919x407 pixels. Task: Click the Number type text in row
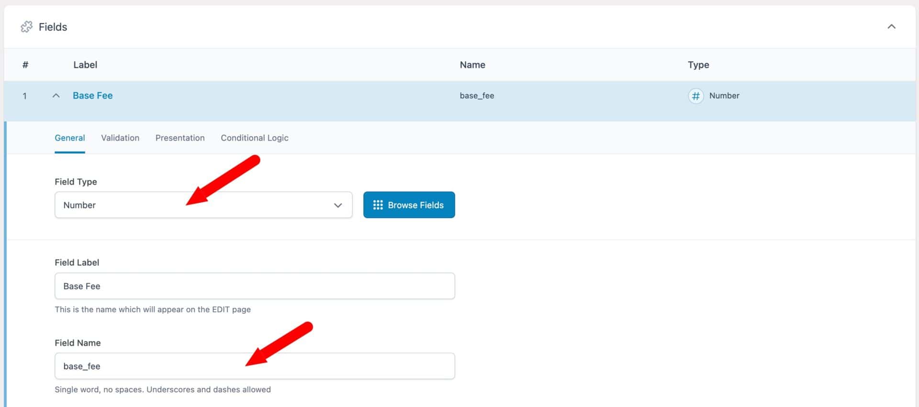coord(724,96)
